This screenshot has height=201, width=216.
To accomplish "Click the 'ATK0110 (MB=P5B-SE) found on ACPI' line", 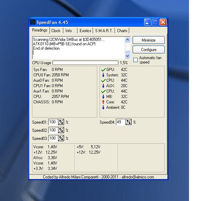I will tap(64, 44).
